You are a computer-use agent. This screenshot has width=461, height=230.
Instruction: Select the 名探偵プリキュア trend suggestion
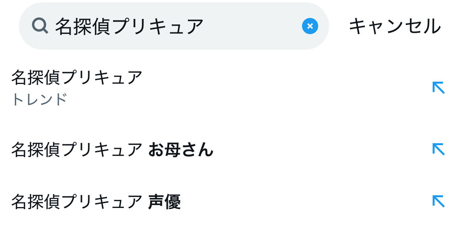[77, 78]
